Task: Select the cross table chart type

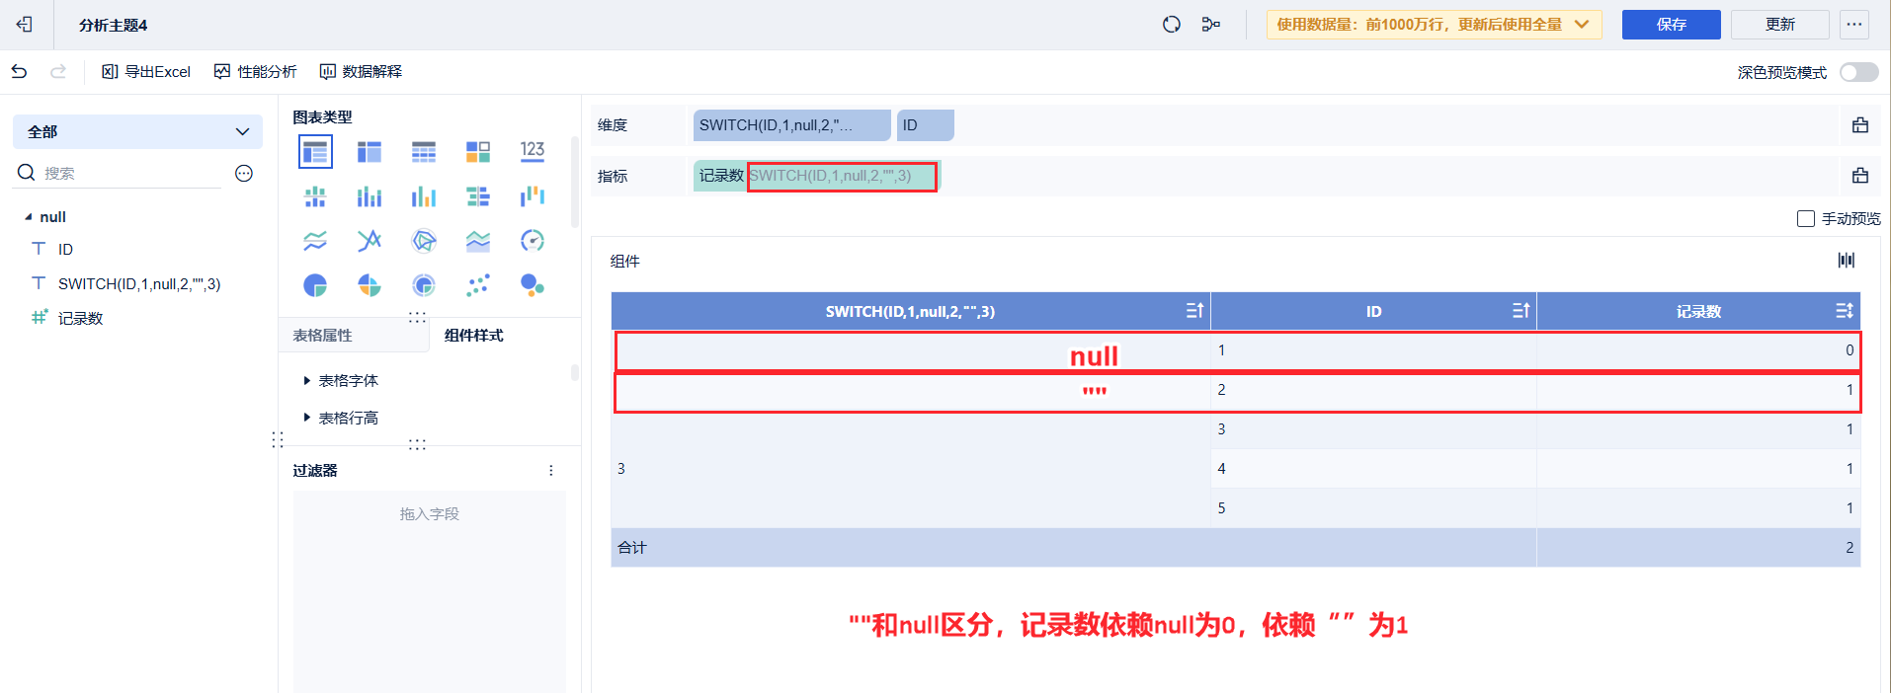Action: (370, 152)
